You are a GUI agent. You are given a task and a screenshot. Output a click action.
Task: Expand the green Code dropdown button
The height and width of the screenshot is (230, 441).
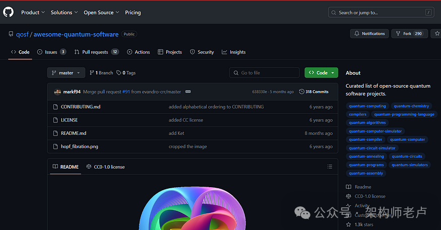pyautogui.click(x=321, y=73)
